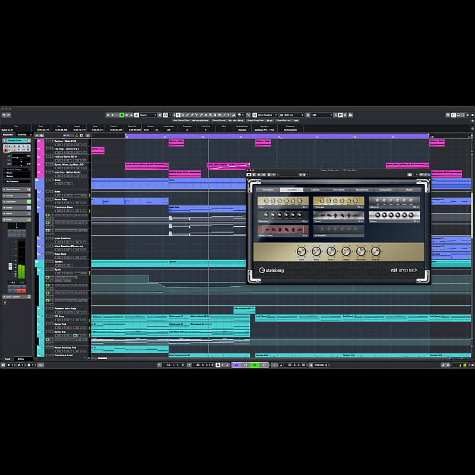Select the Plexi Lead amplifier model
This screenshot has width=475, height=475.
point(338,202)
